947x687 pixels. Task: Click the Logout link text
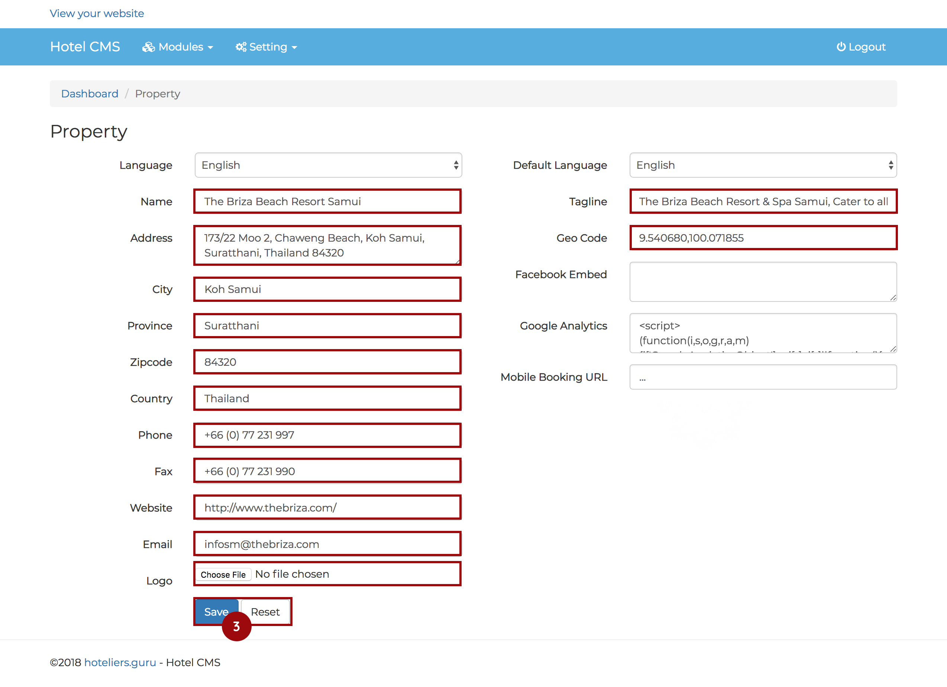(867, 47)
